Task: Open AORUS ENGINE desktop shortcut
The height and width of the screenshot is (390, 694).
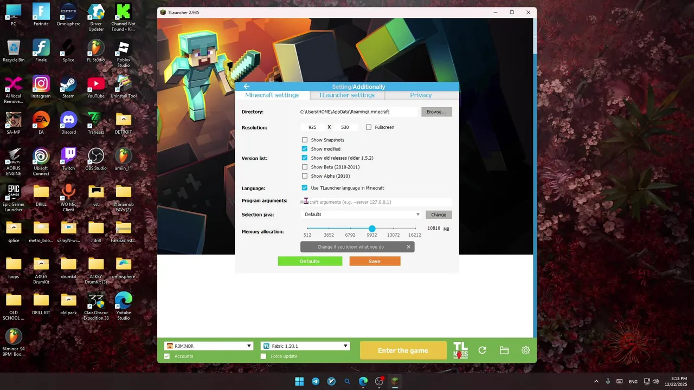Action: point(14,162)
